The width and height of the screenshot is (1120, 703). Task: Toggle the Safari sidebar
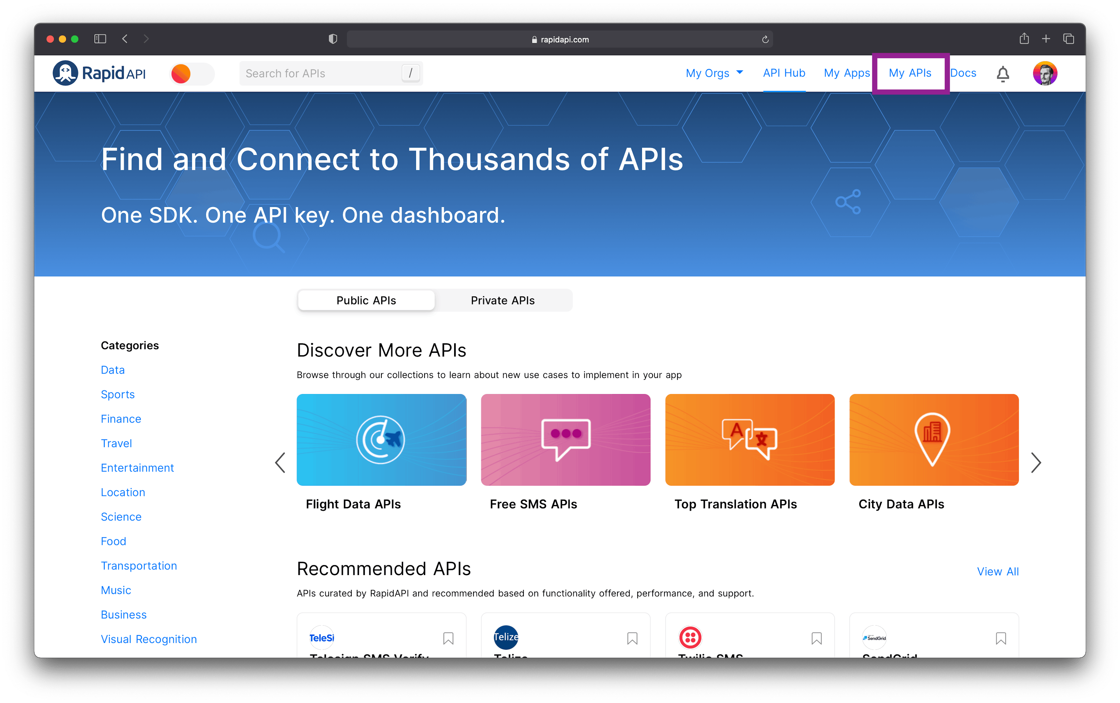100,39
